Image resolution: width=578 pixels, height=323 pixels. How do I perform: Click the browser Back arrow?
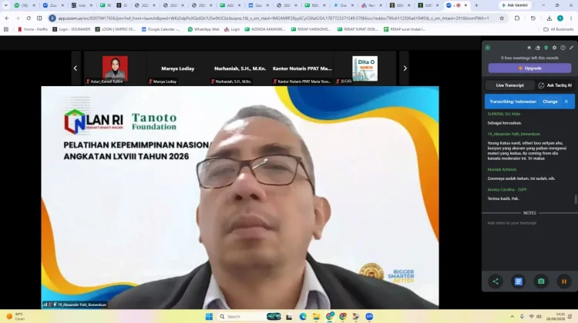coord(7,18)
